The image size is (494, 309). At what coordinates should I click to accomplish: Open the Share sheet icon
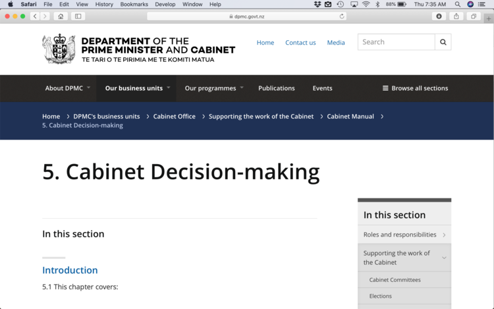click(x=456, y=16)
